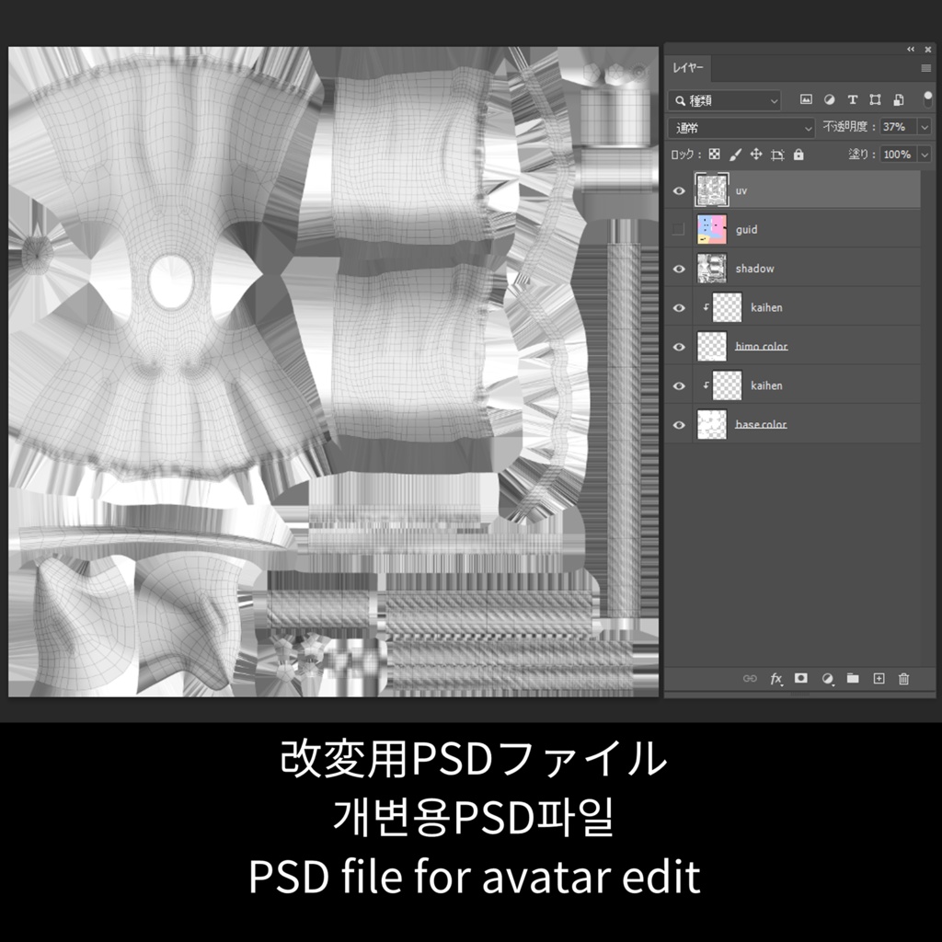Screen dimensions: 942x942
Task: Click the opacity value field 37%
Action: tap(898, 127)
